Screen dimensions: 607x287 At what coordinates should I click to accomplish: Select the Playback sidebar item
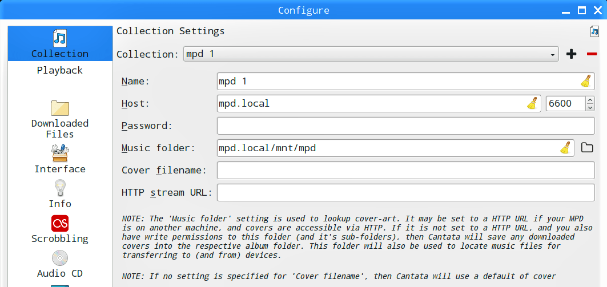tap(60, 70)
